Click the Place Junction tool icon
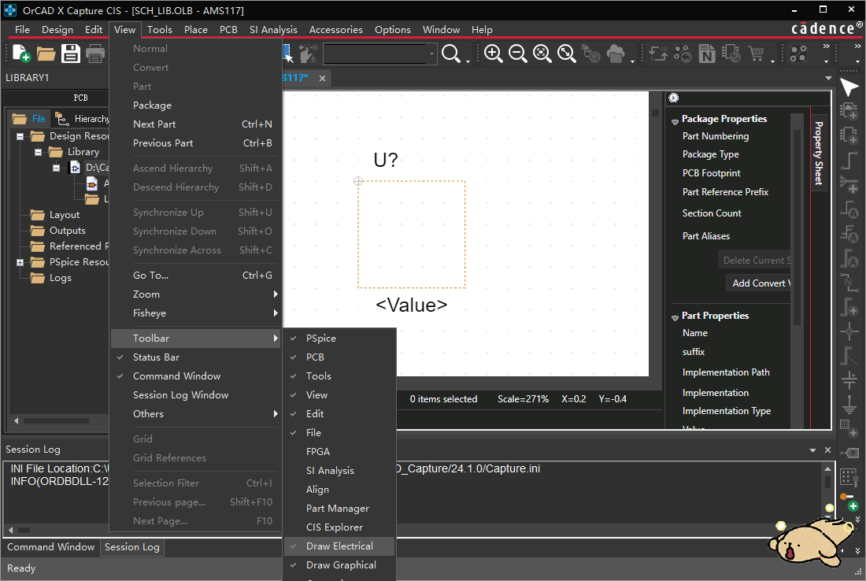Screen dimensions: 866x581 click(x=849, y=331)
